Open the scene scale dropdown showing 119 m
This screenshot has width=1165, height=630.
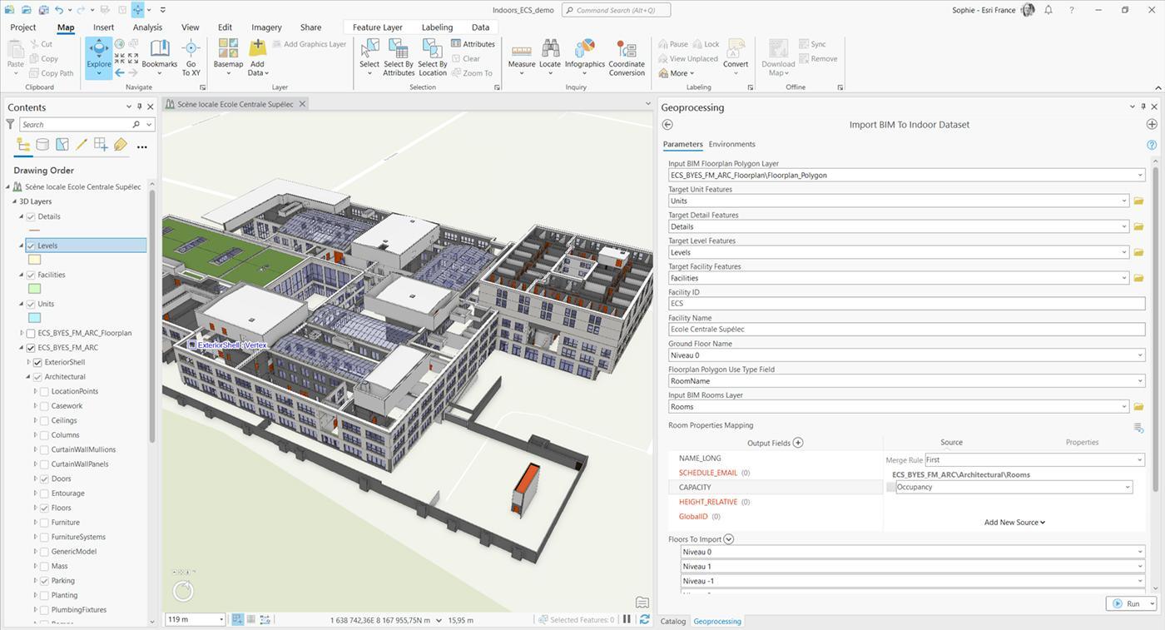point(221,620)
